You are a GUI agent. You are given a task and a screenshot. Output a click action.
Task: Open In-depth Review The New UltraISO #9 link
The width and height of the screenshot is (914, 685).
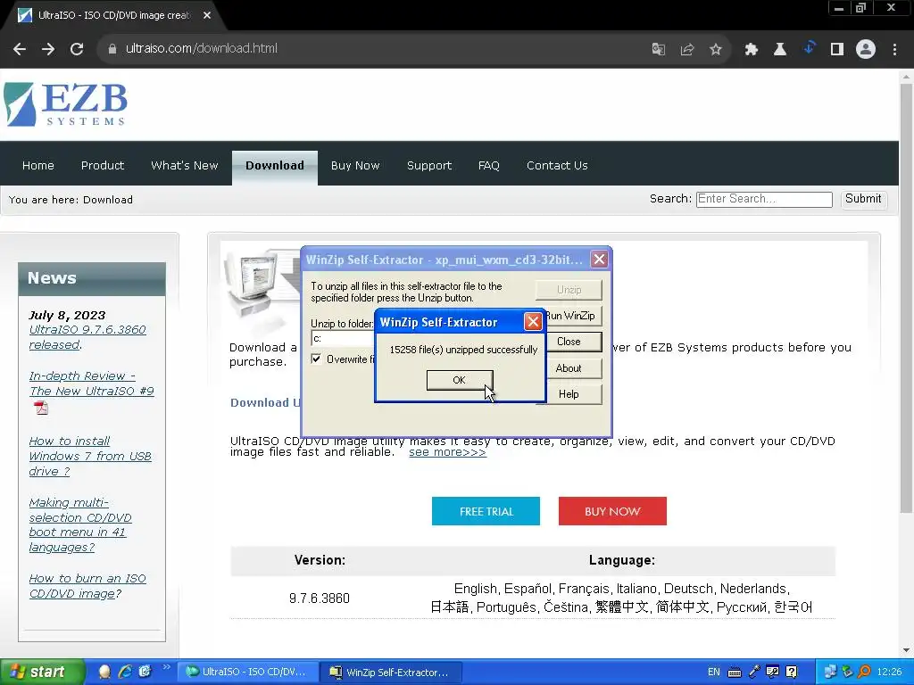(x=92, y=384)
